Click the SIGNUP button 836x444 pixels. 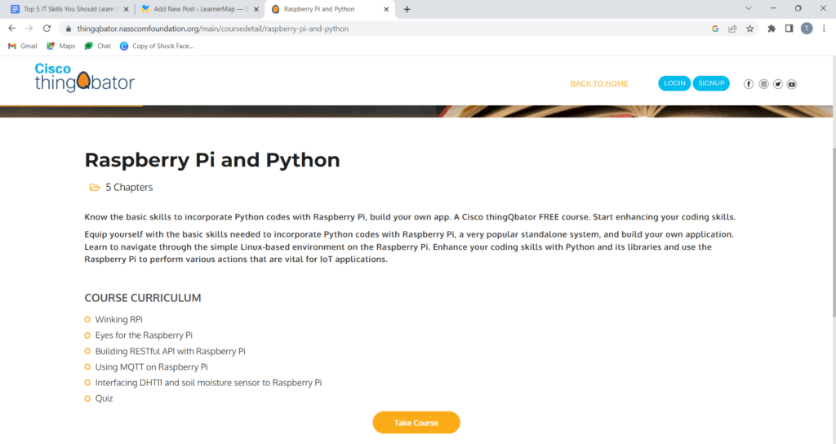coord(711,83)
